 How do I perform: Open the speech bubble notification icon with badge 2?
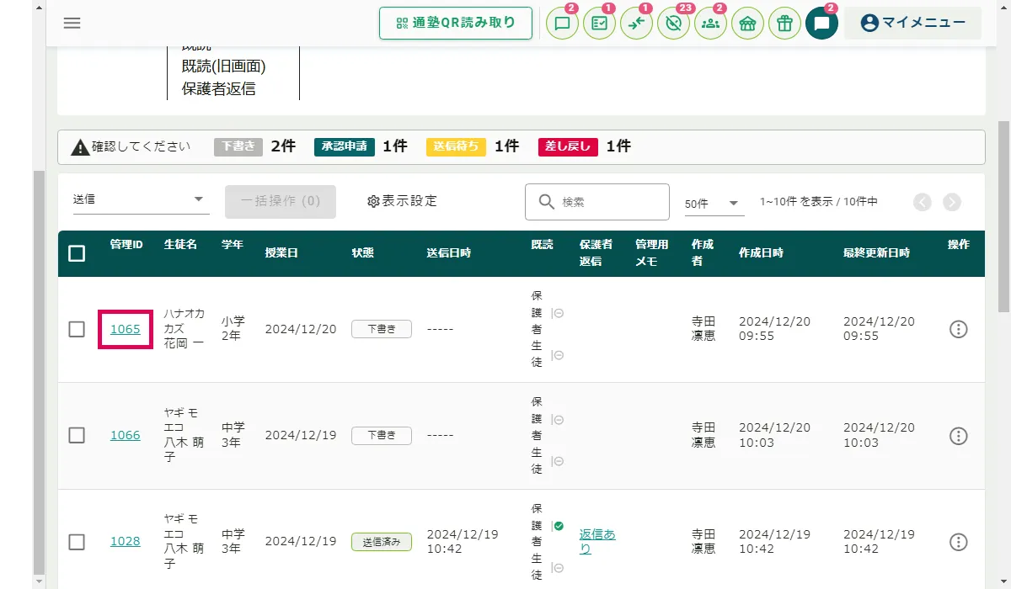click(x=562, y=24)
